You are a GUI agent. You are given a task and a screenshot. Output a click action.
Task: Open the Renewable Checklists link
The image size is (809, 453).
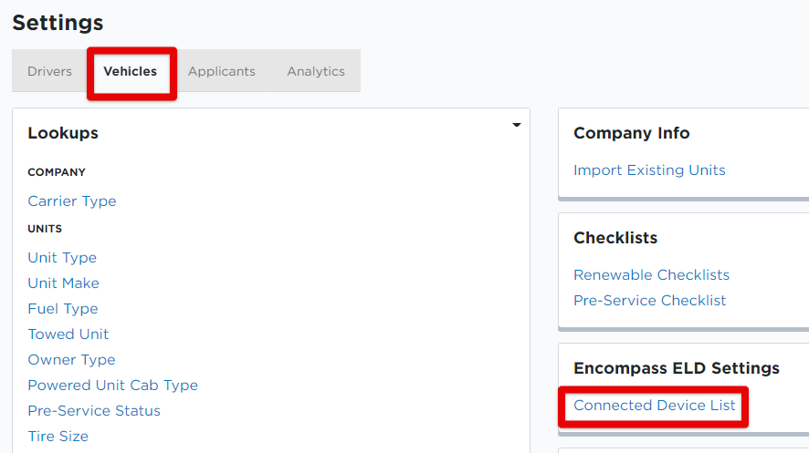pyautogui.click(x=651, y=275)
